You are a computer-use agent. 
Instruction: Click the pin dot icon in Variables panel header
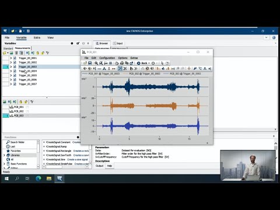pos(72,43)
